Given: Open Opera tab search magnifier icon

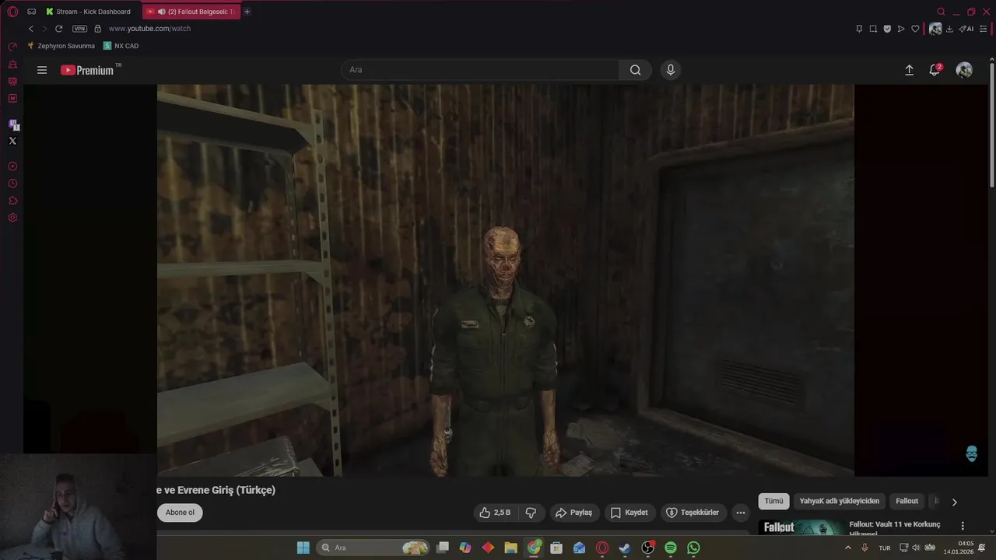Looking at the screenshot, I should [x=941, y=12].
